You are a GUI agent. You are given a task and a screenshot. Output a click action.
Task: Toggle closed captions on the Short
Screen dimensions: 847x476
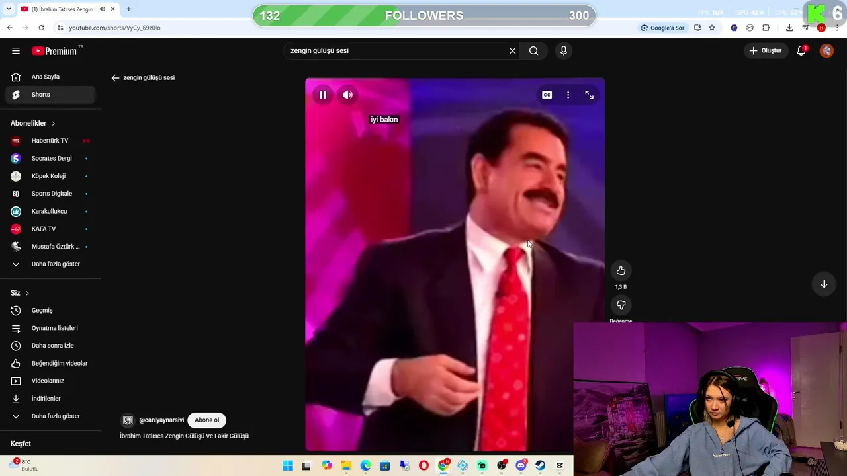click(547, 95)
